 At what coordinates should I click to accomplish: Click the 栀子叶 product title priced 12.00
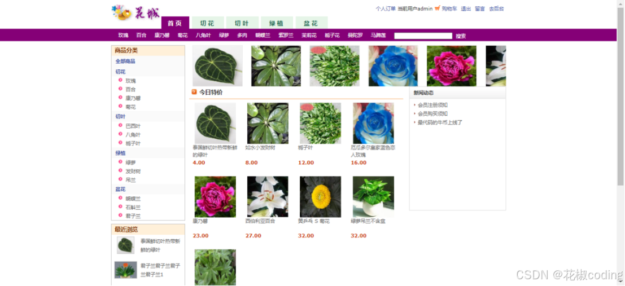click(x=305, y=148)
